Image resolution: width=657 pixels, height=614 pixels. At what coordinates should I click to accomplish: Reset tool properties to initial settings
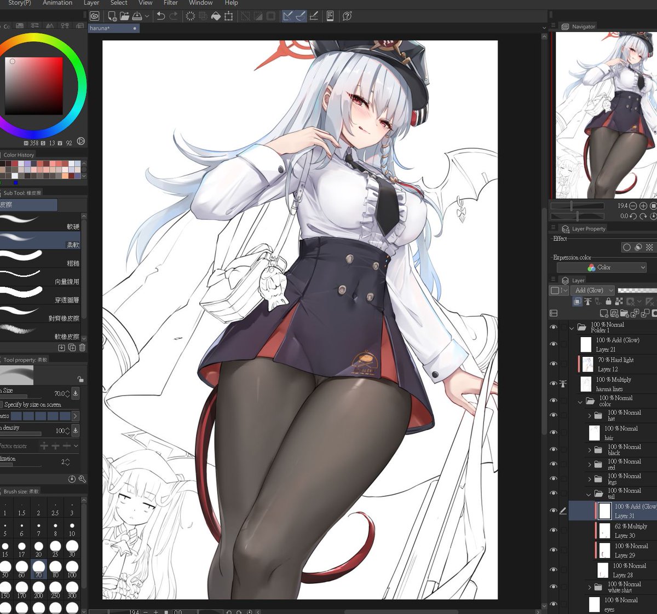[72, 479]
